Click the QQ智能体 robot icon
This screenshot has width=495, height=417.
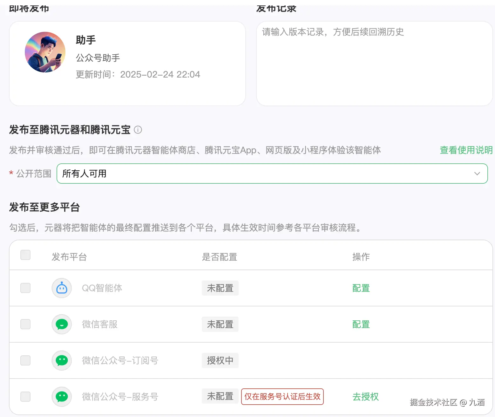62,288
